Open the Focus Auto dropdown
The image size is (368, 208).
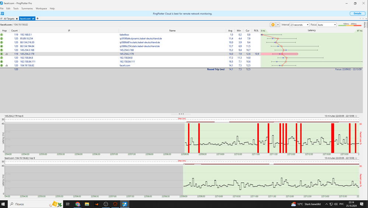tap(327, 25)
